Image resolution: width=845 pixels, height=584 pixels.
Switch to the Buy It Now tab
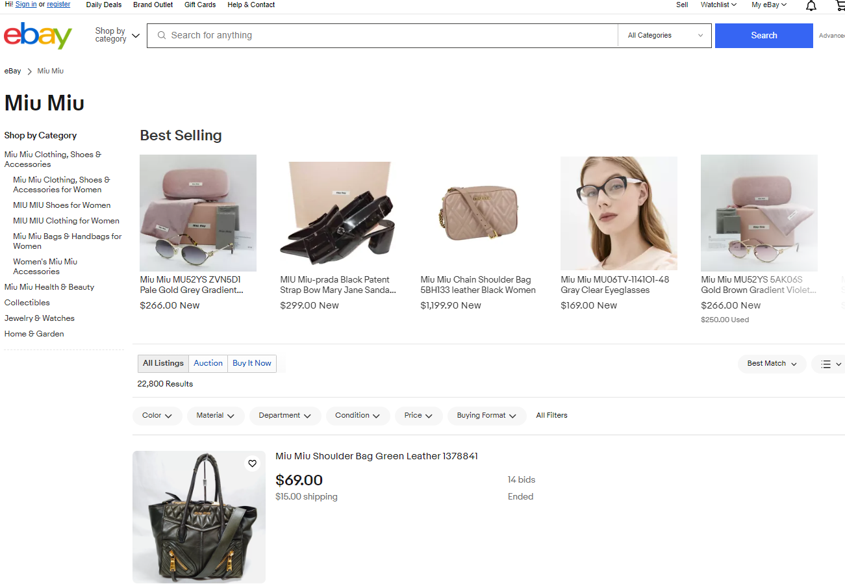pos(251,363)
